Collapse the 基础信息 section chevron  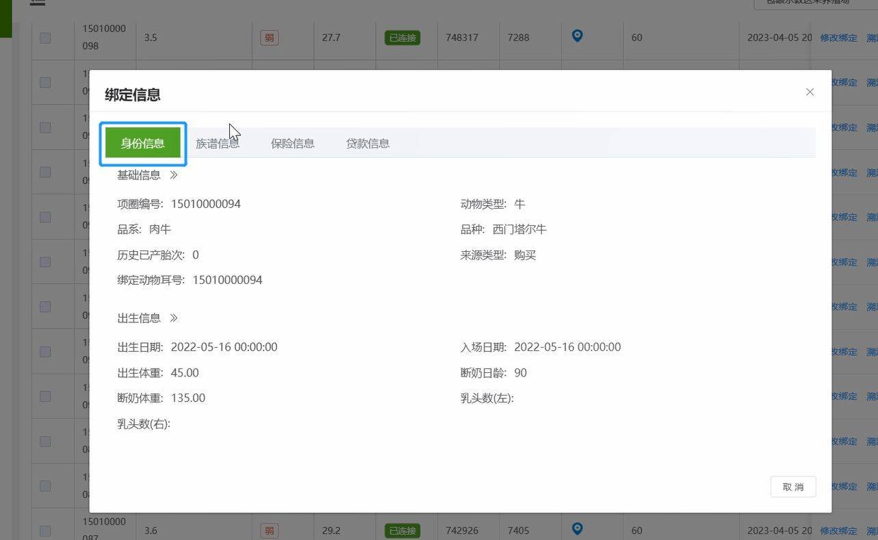coord(174,175)
